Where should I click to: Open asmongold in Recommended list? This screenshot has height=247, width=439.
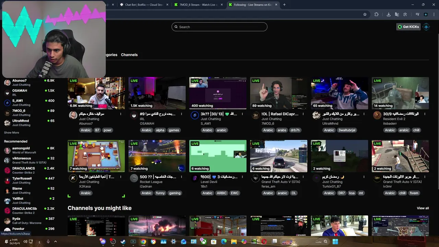(x=29, y=150)
